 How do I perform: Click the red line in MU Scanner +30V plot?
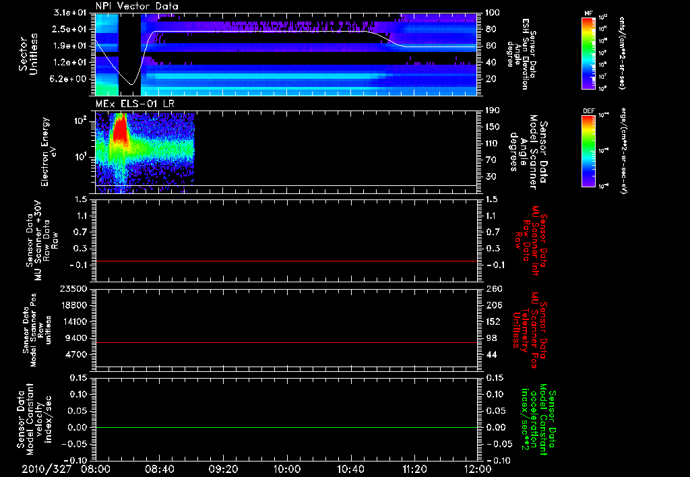click(286, 261)
